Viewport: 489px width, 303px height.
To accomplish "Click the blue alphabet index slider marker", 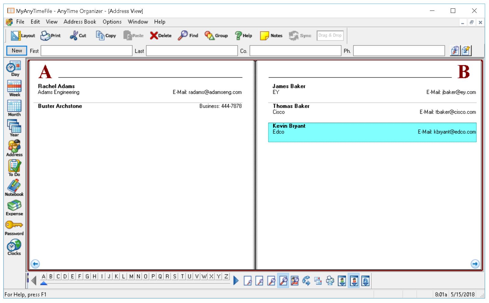I will click(43, 283).
